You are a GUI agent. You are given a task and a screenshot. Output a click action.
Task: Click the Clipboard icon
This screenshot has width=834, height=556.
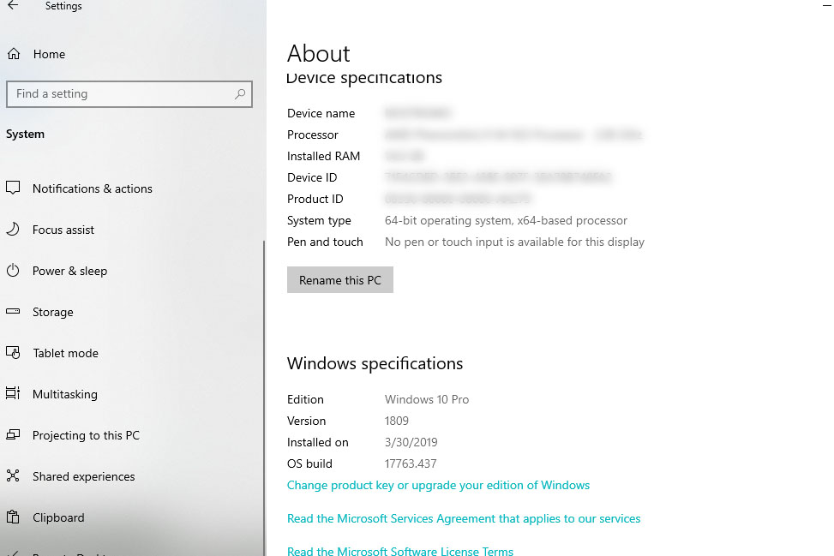coord(14,517)
